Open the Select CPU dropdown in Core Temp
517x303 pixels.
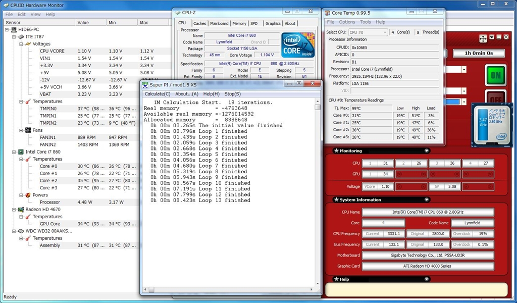tap(385, 32)
